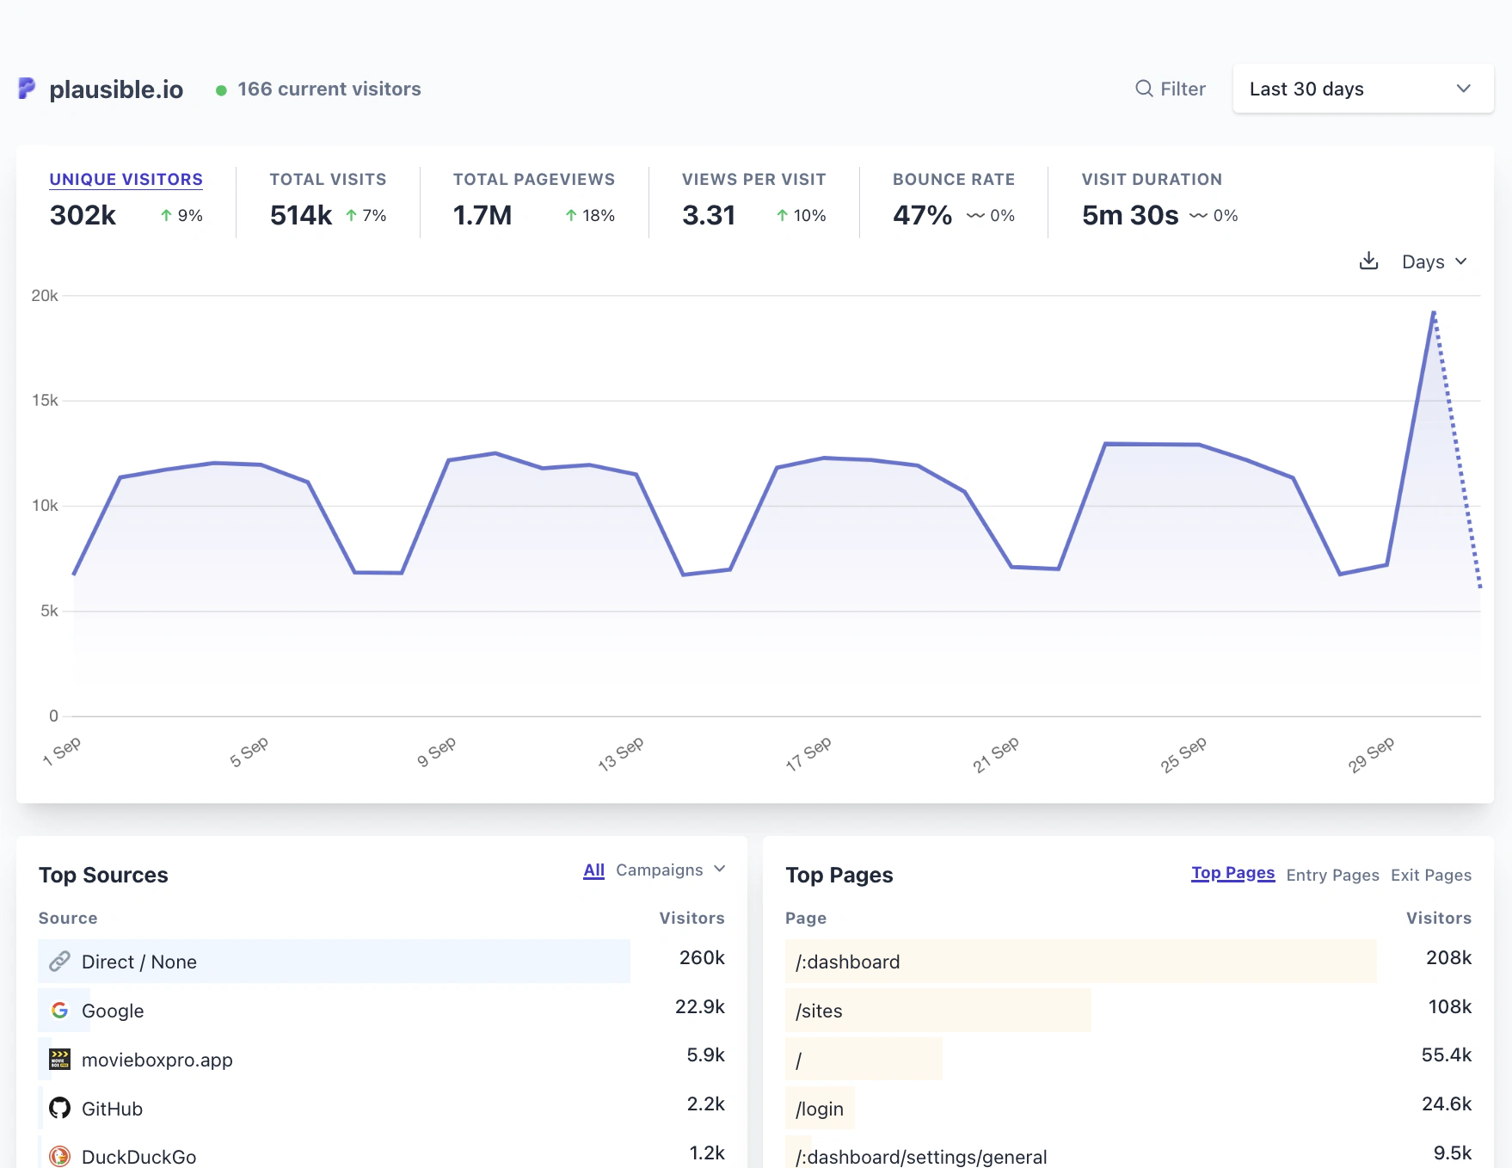Click the DuckDuckGo icon in Top Sources
The height and width of the screenshot is (1168, 1512).
[58, 1156]
